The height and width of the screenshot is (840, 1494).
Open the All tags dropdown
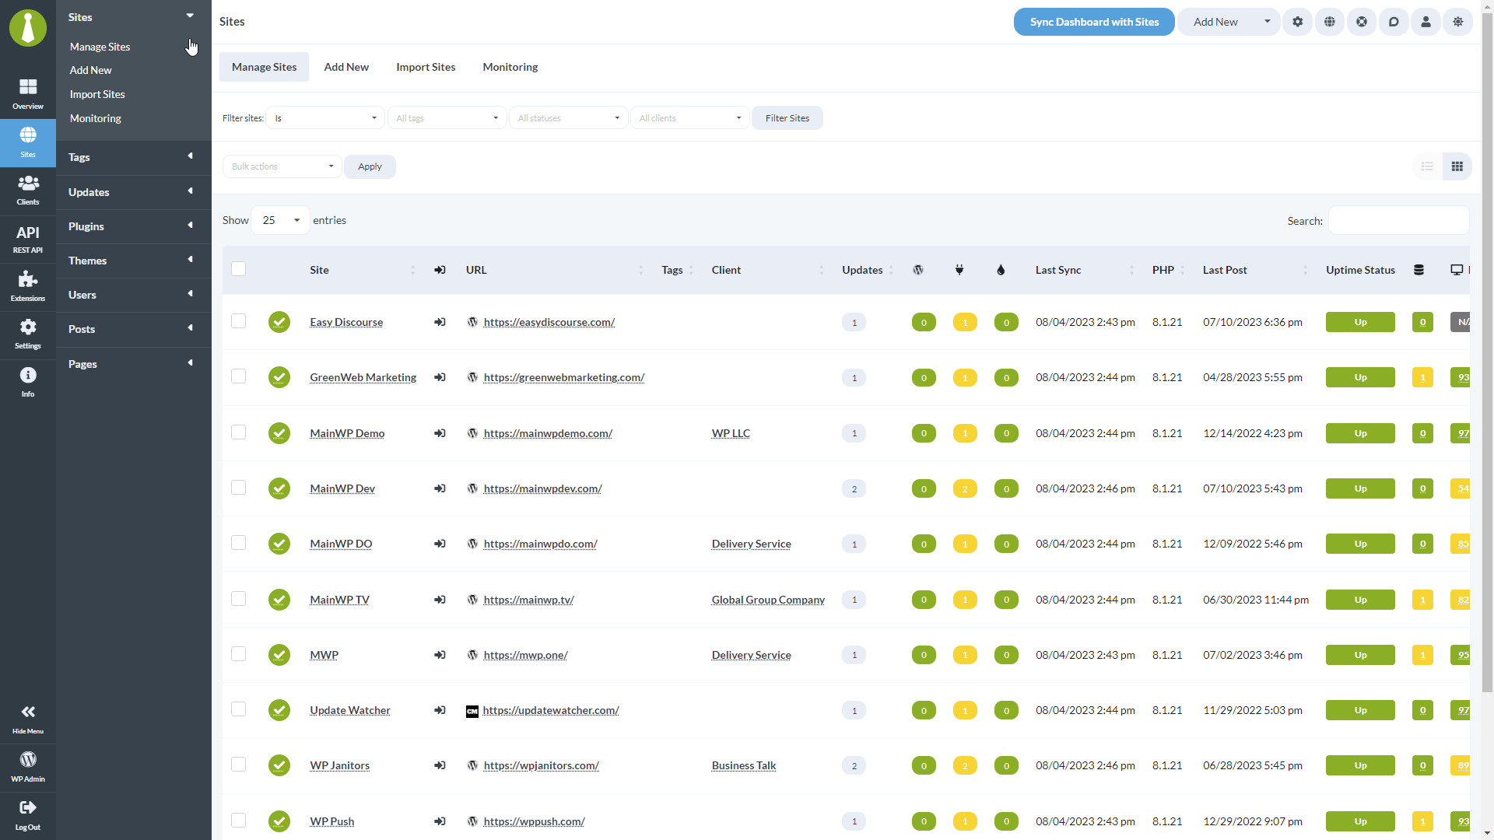(x=447, y=118)
